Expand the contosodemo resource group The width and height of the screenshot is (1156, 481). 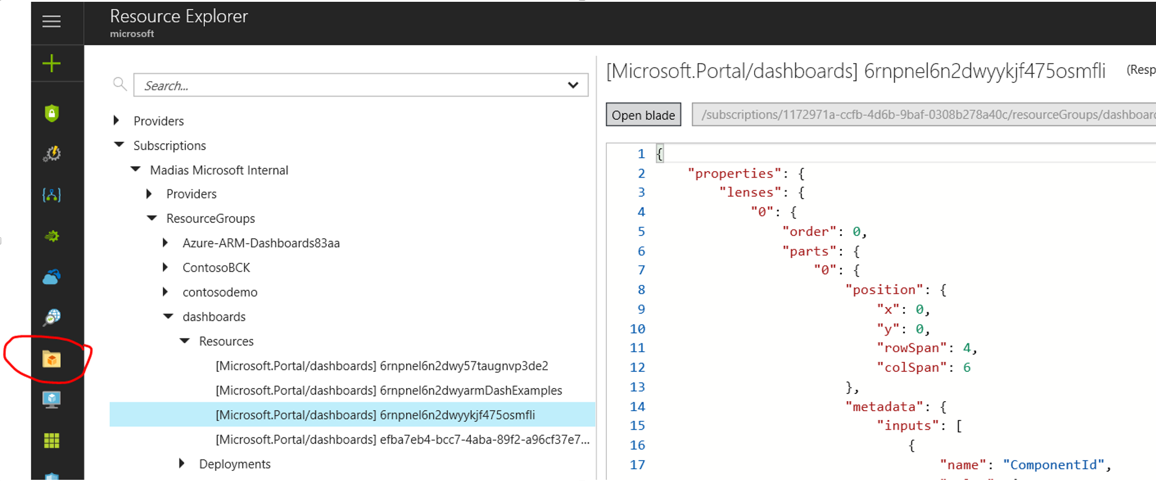pyautogui.click(x=165, y=291)
